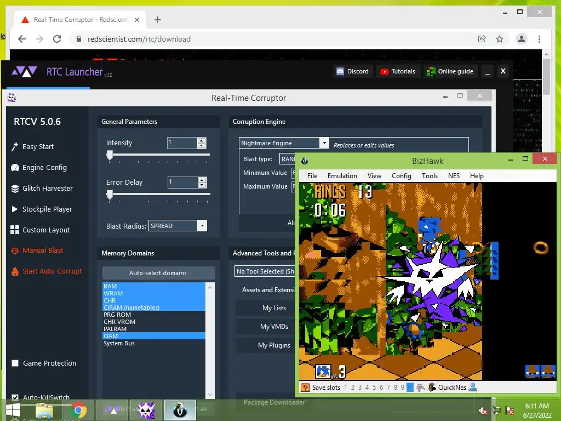Reload the browser page
Screen dimensions: 561x421
(x=57, y=39)
